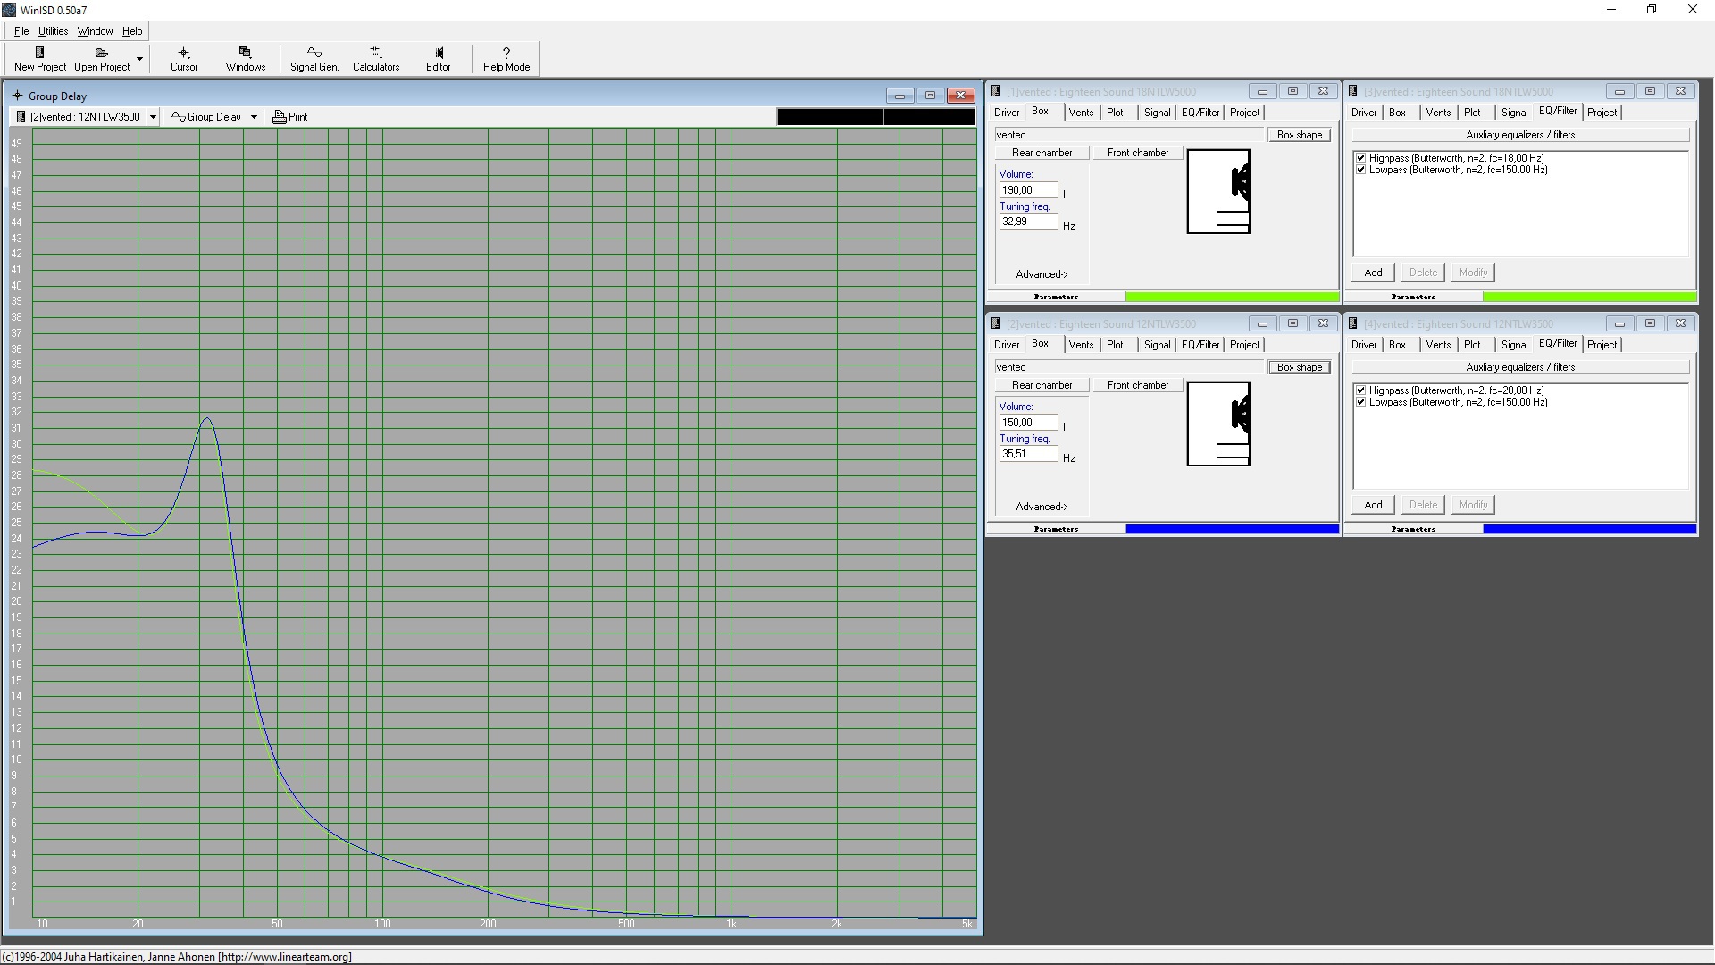Click Add button under fc=20,00 Hz filters

pos(1373,505)
